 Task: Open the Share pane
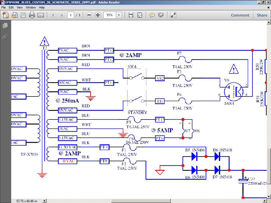pos(262,15)
